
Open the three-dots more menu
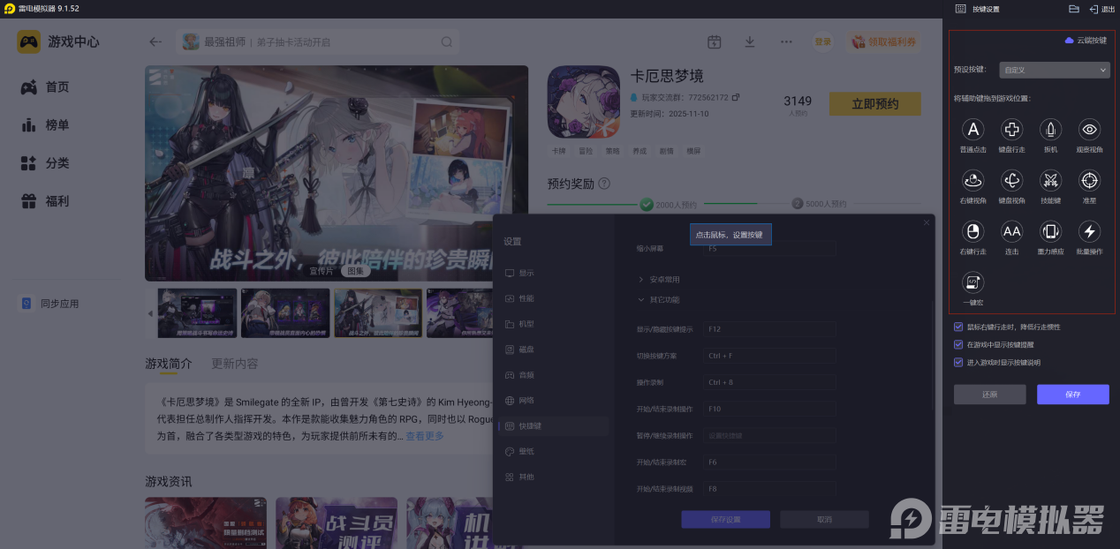pos(786,41)
